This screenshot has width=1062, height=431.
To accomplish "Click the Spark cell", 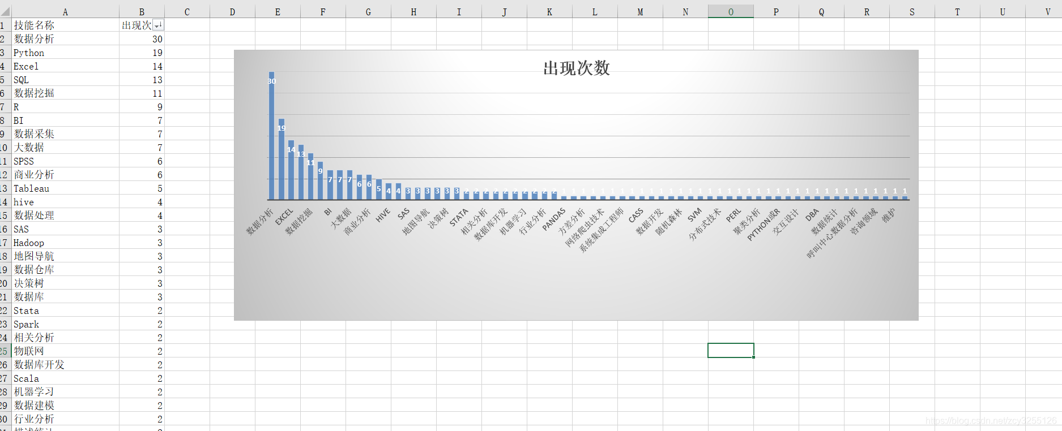I will coord(65,324).
